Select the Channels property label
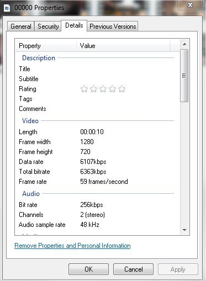Image resolution: width=206 pixels, height=281 pixels. (31, 215)
